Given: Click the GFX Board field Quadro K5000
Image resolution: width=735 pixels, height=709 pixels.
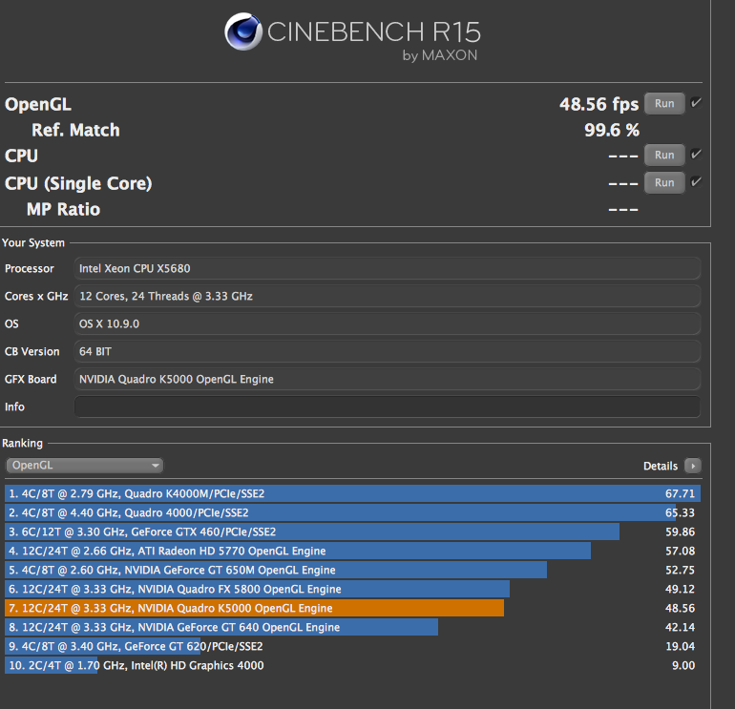Looking at the screenshot, I should pos(388,379).
